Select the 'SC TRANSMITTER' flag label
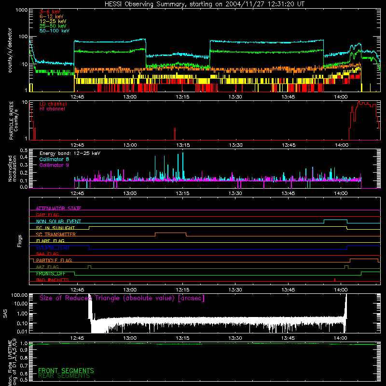Viewport: 386px width, 386px height. [x=56, y=234]
